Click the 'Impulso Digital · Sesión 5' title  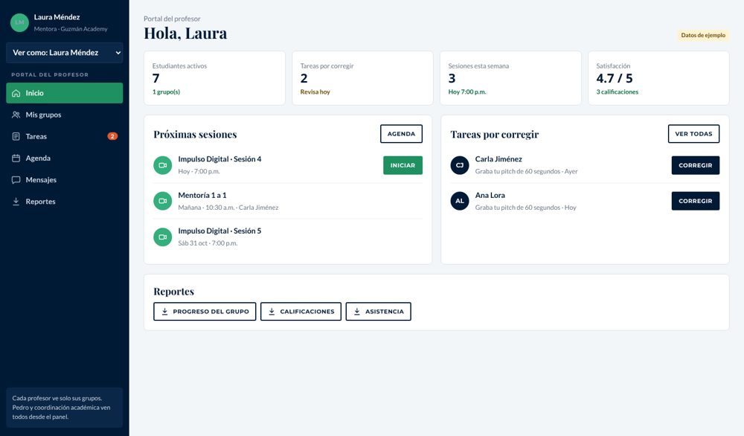click(x=219, y=231)
